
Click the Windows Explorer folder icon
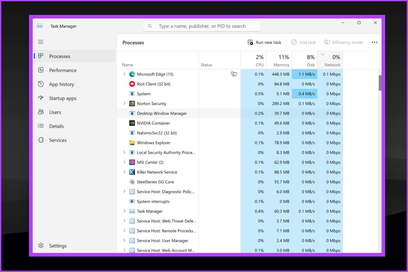click(132, 143)
